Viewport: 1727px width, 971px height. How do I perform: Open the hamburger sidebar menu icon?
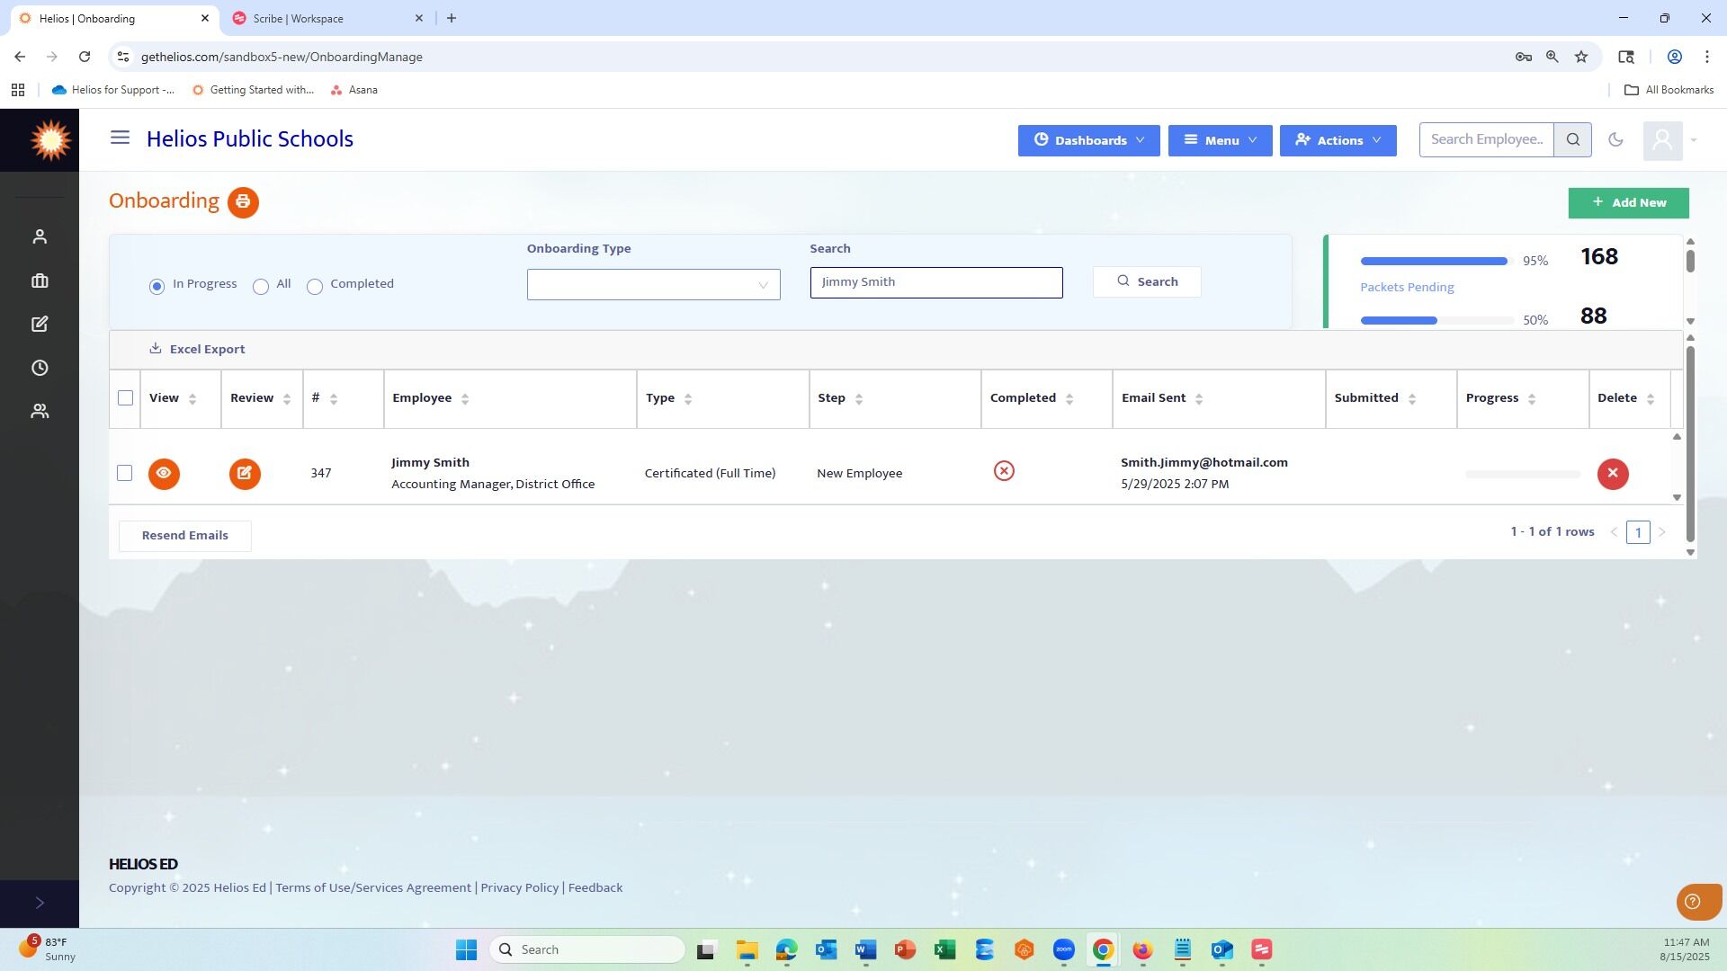120,138
